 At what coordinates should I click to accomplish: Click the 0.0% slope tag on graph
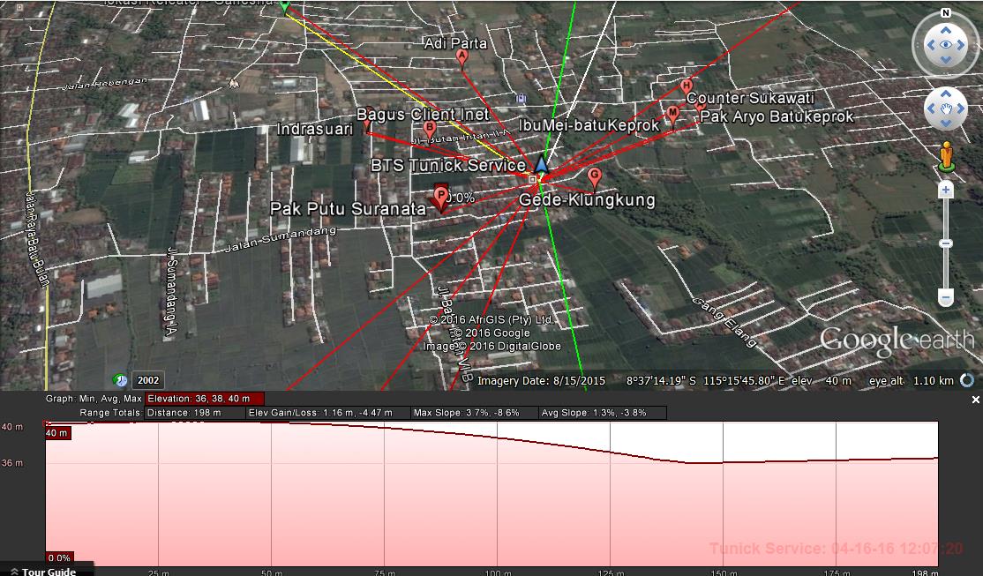point(59,557)
